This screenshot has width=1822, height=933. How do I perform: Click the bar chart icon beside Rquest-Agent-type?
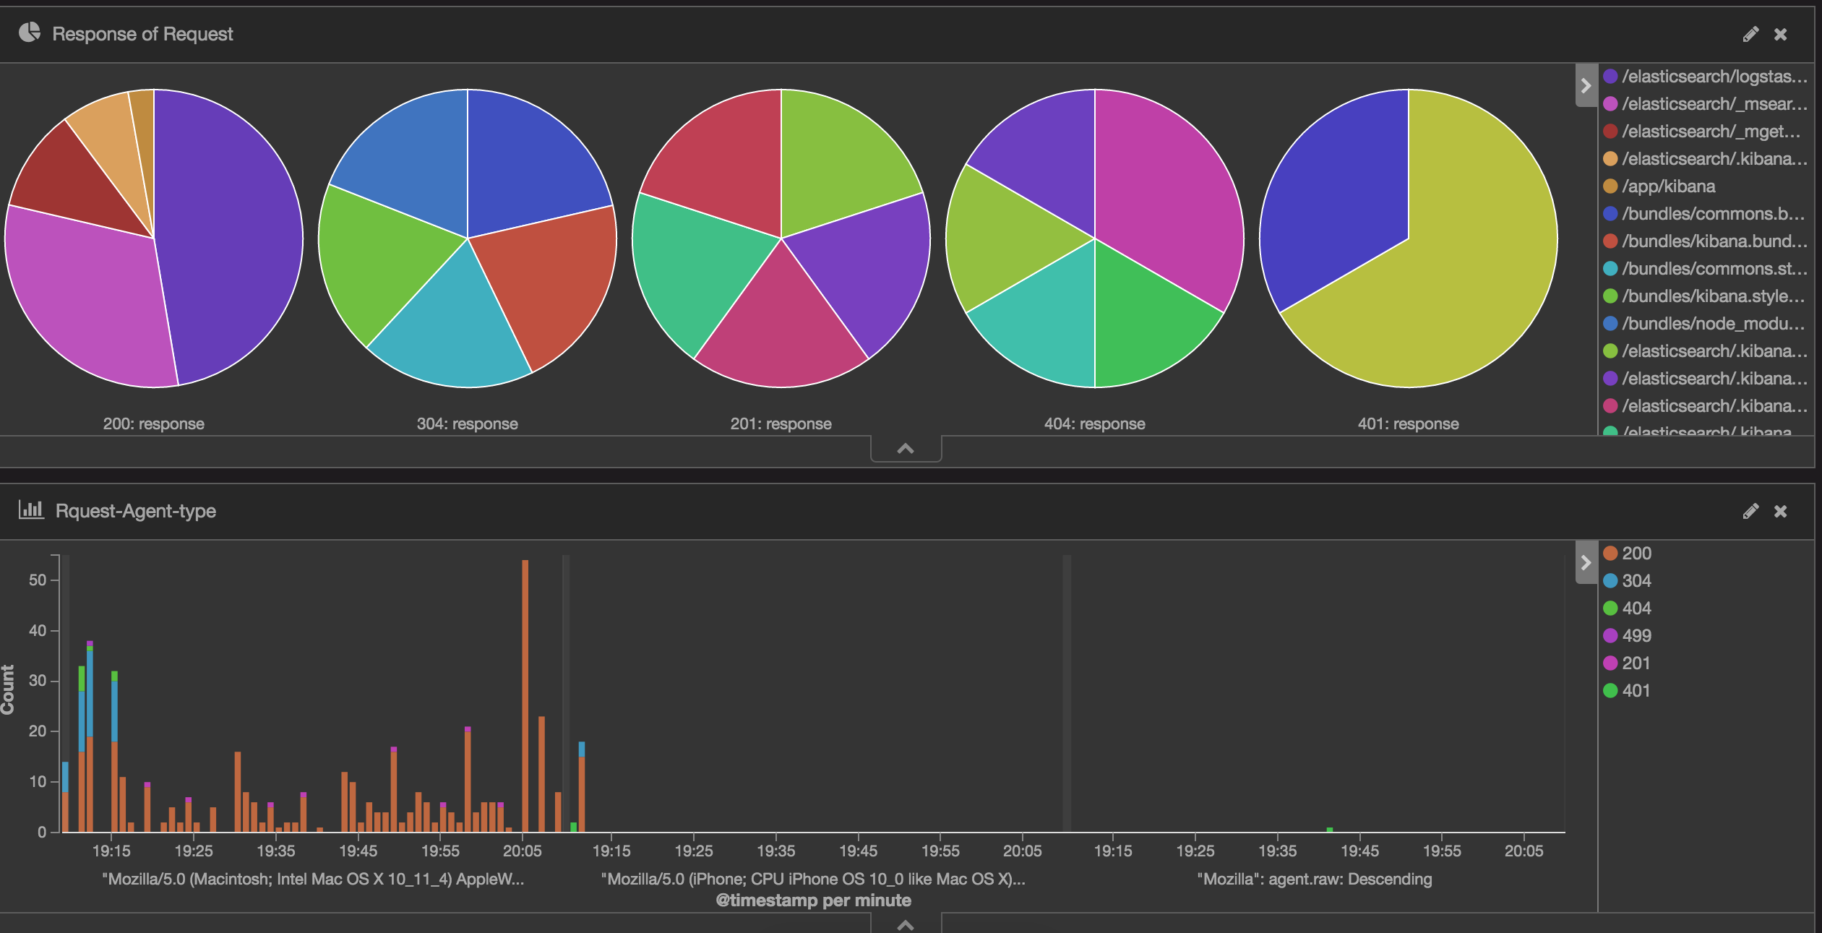pos(32,510)
